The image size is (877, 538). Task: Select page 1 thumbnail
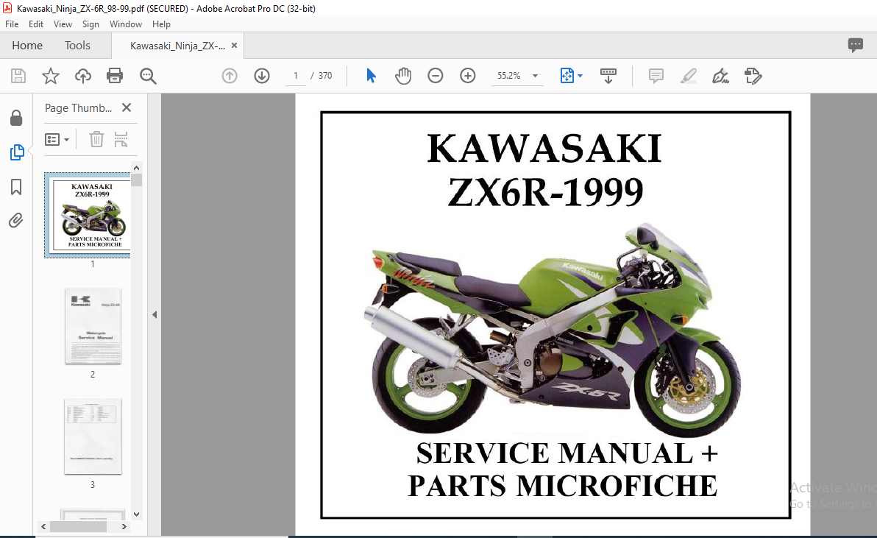pos(88,216)
